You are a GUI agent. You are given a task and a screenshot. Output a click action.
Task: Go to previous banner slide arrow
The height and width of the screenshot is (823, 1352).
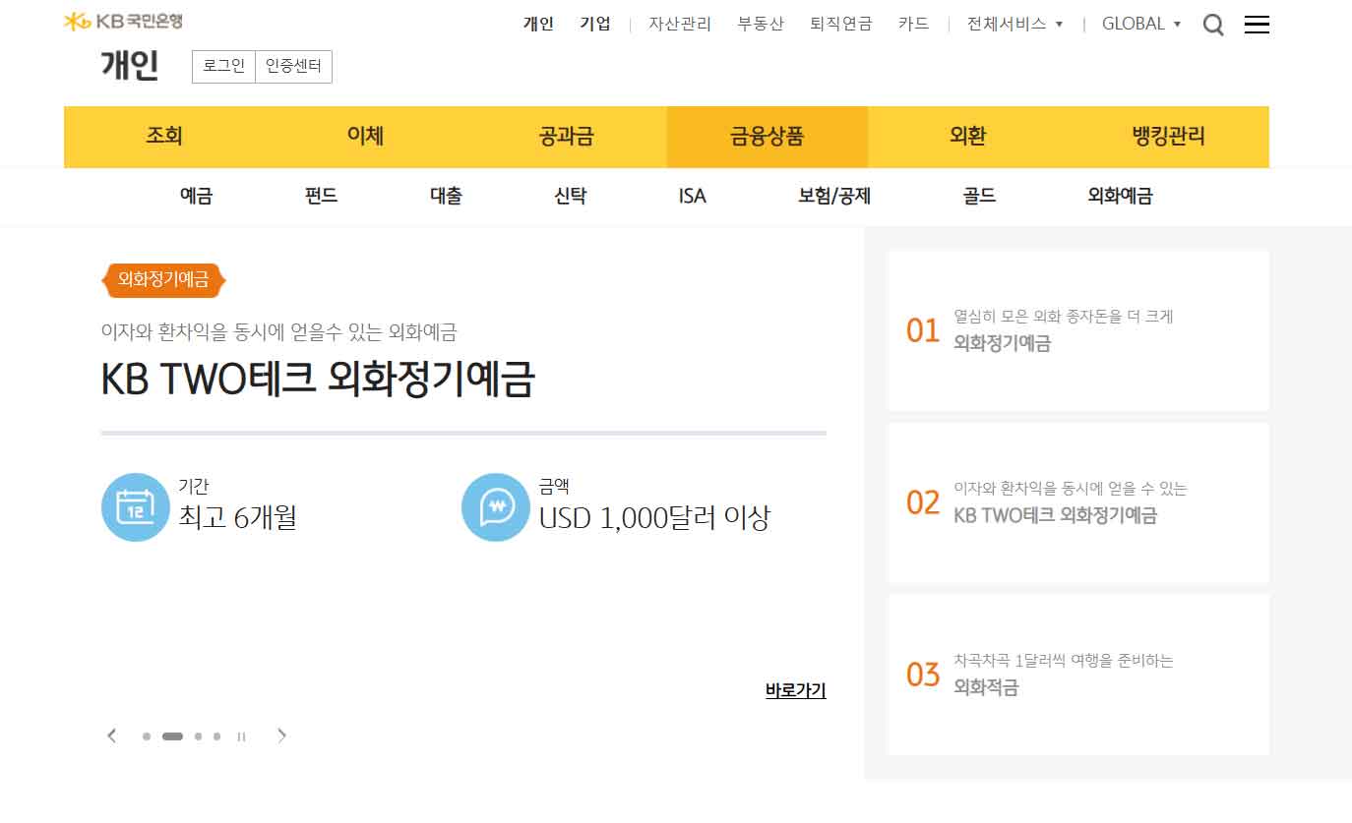[112, 735]
